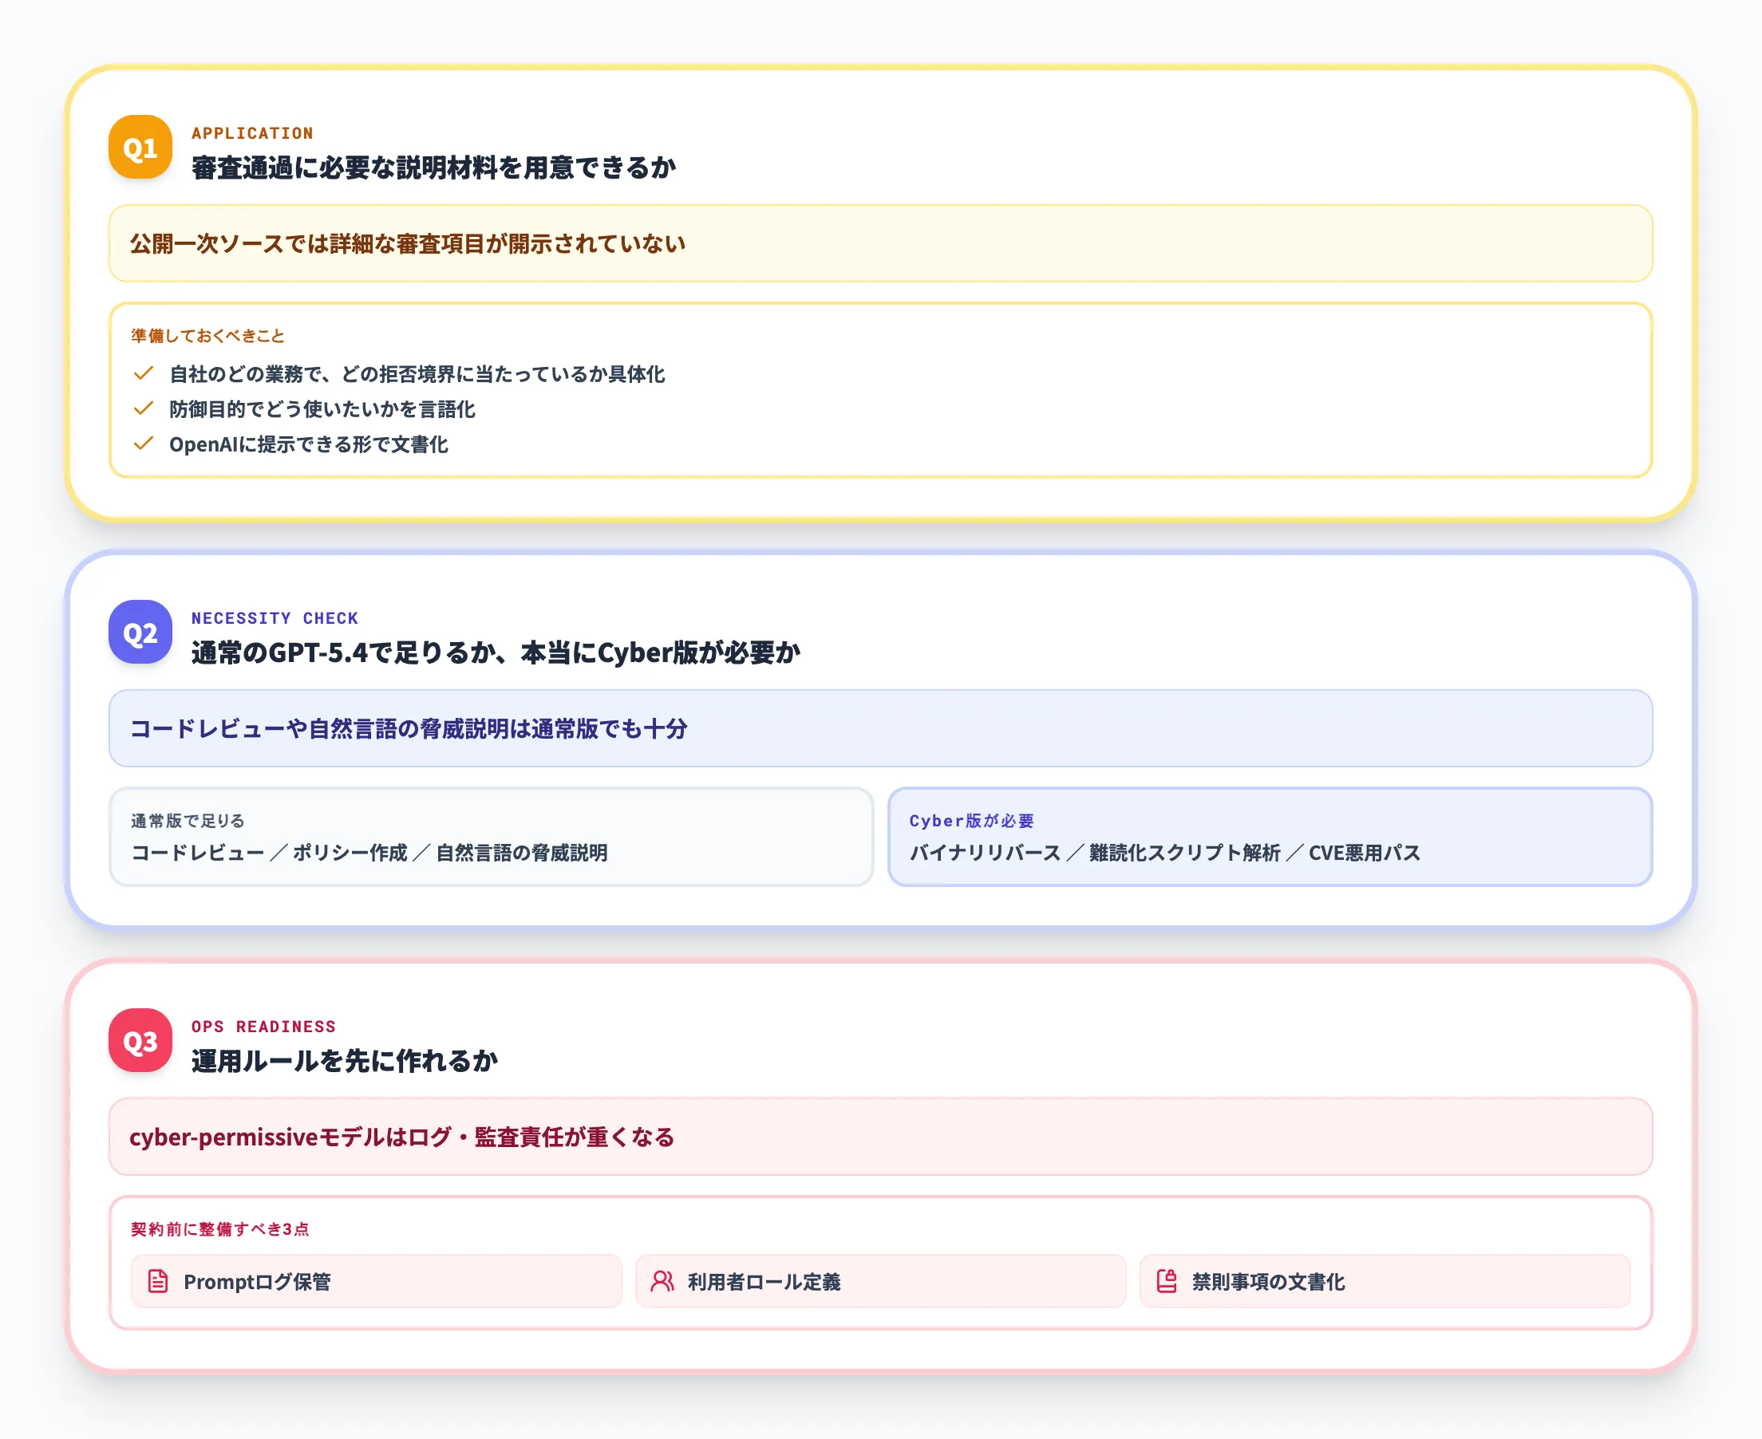The width and height of the screenshot is (1762, 1439).
Task: Toggle the 防御目的でどう使いたいかを言語化 checklist entry
Action: pos(322,409)
